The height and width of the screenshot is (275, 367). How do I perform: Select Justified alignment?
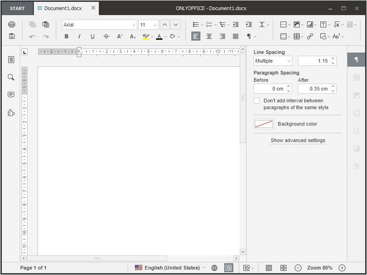point(236,37)
